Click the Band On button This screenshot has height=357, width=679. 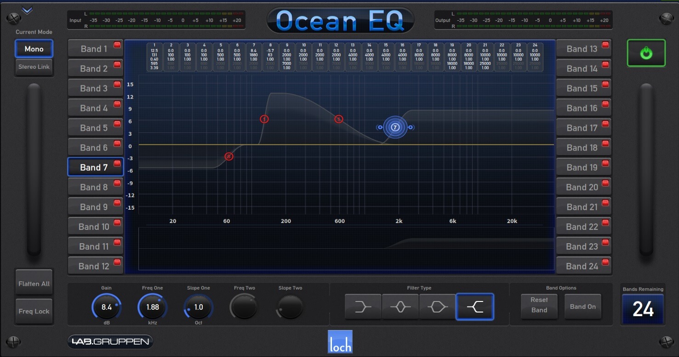[x=582, y=307]
